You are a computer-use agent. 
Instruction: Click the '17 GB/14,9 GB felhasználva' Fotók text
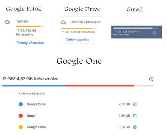tap(26, 33)
